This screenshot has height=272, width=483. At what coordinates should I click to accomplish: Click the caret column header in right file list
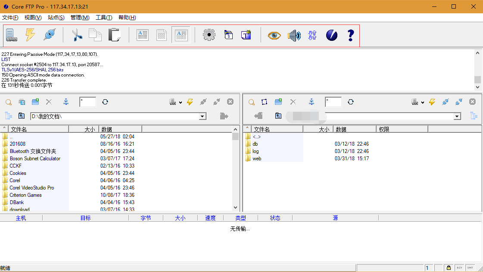(x=247, y=129)
